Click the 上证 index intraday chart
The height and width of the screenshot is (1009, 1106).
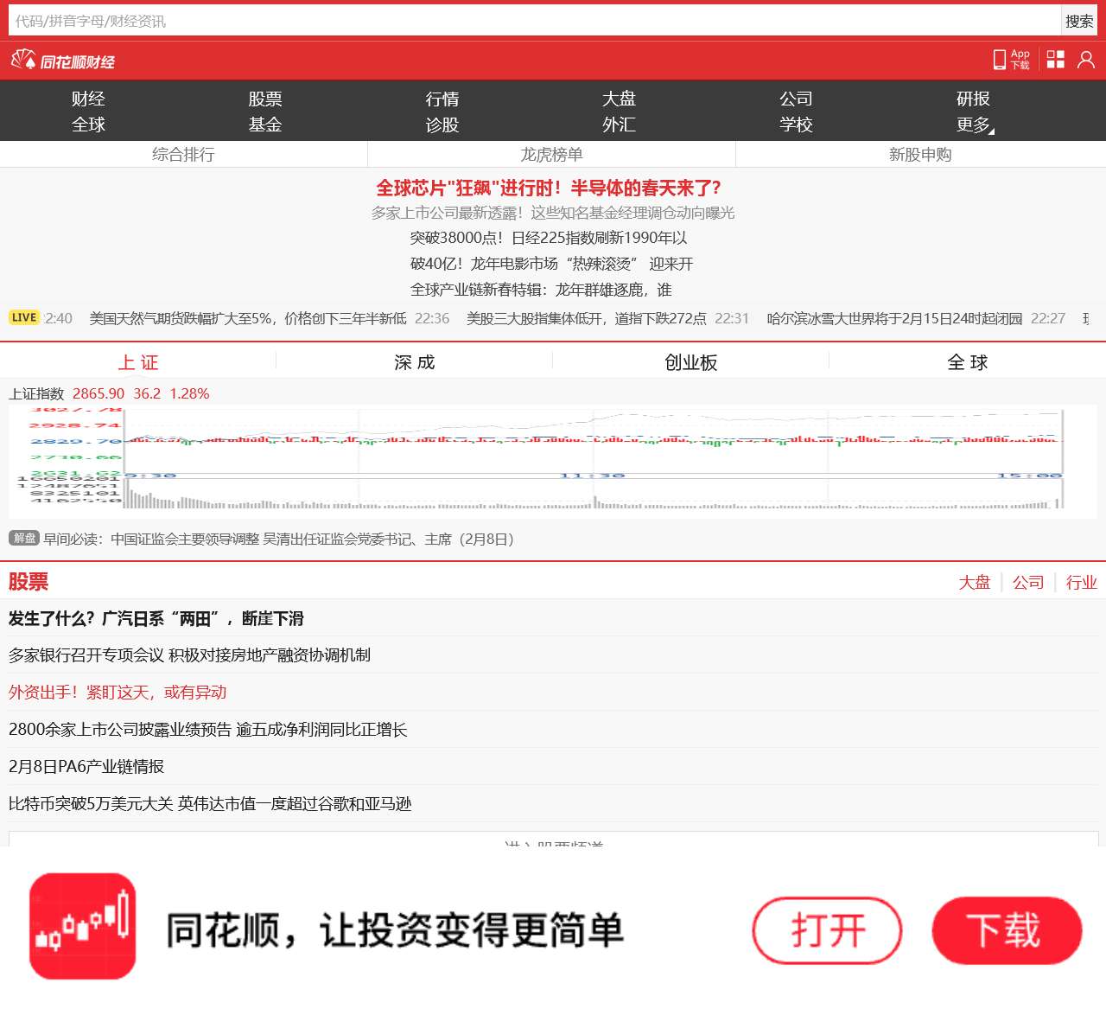[553, 458]
